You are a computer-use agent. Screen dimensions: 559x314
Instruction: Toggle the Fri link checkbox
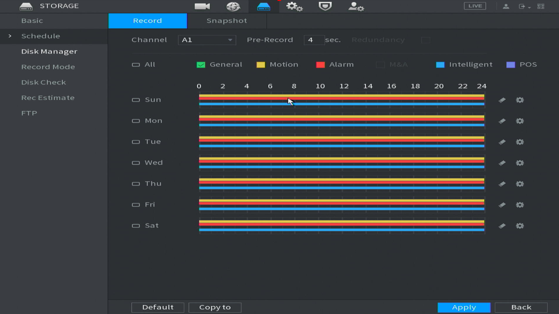pos(135,205)
